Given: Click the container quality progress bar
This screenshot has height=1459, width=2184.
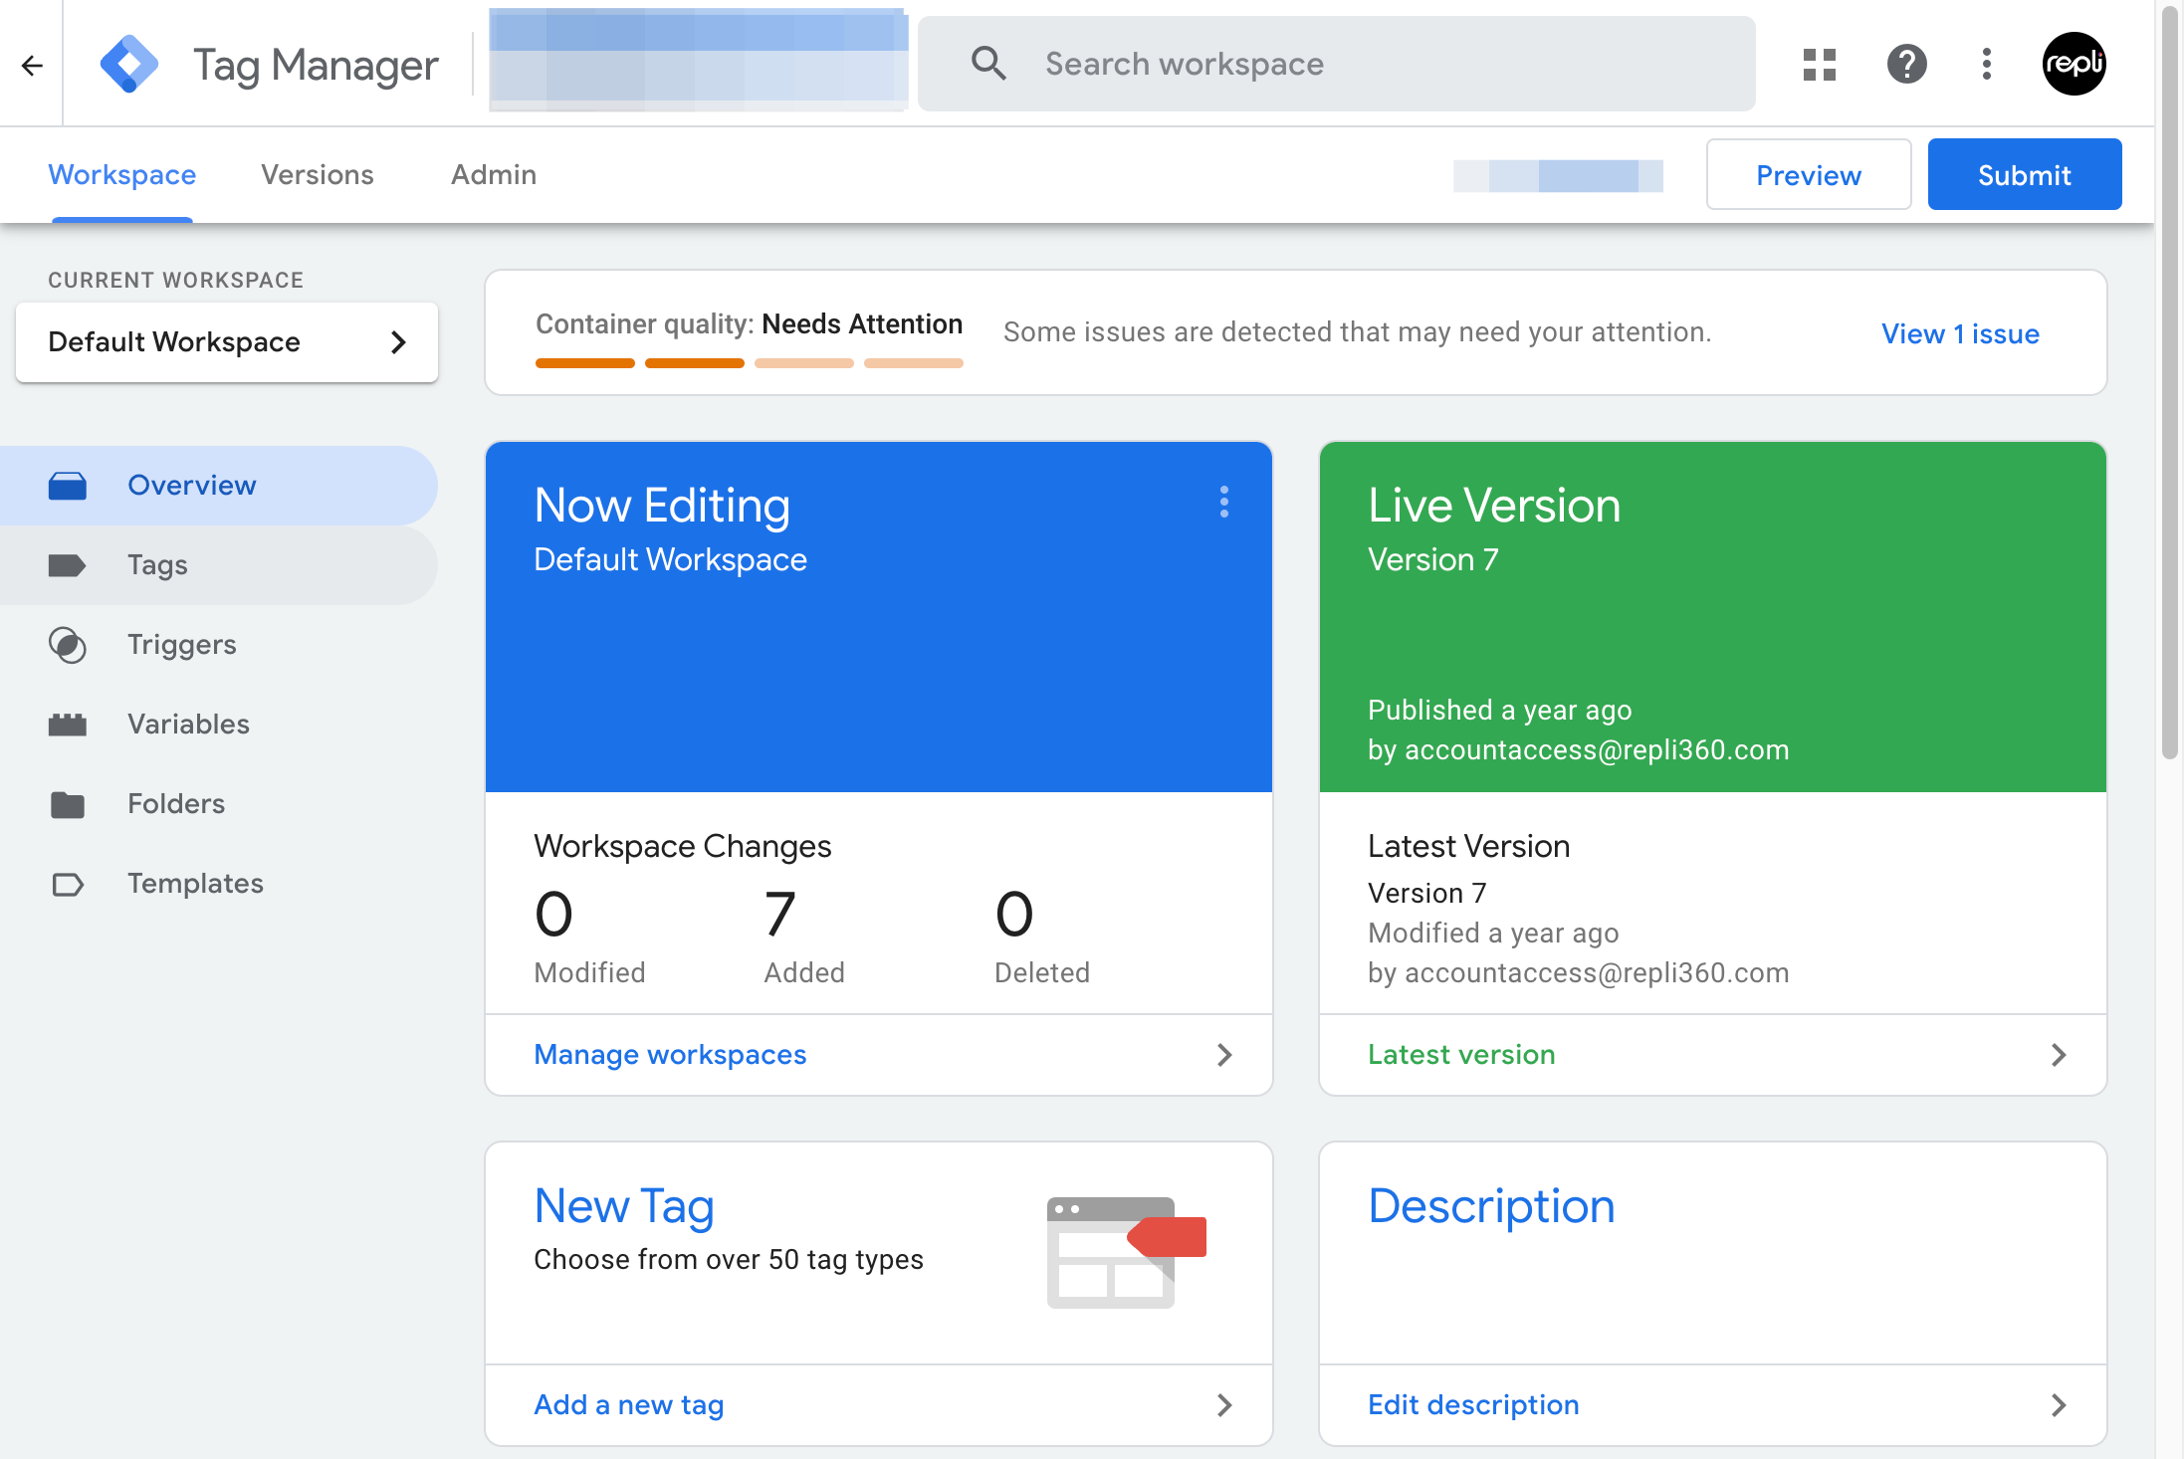Looking at the screenshot, I should (x=750, y=363).
